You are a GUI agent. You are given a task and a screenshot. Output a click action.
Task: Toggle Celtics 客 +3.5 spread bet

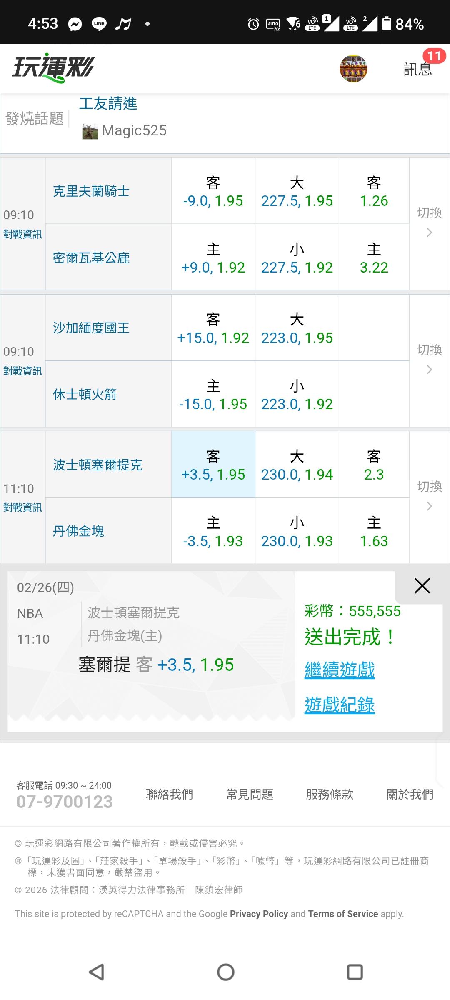point(213,465)
